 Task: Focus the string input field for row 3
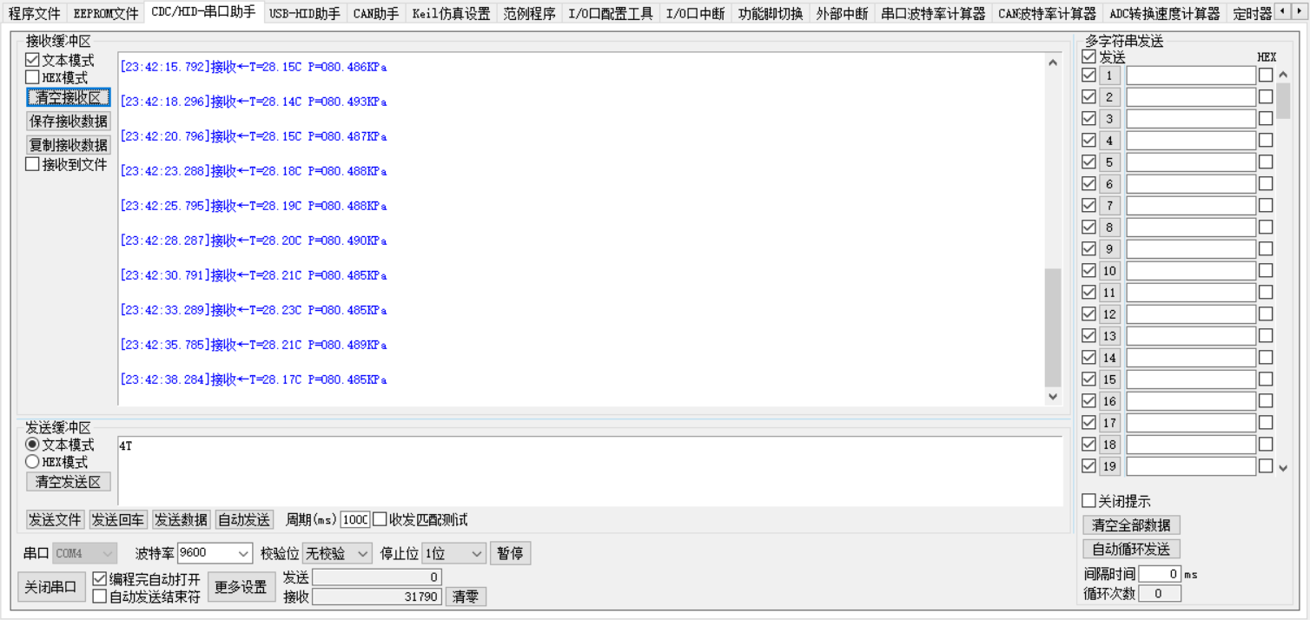pos(1191,119)
